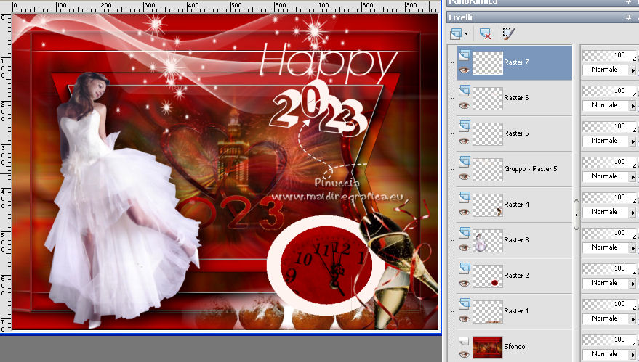Viewport: 639px width, 362px height.
Task: Click the Panoramica panel title bar
Action: pyautogui.click(x=542, y=2)
